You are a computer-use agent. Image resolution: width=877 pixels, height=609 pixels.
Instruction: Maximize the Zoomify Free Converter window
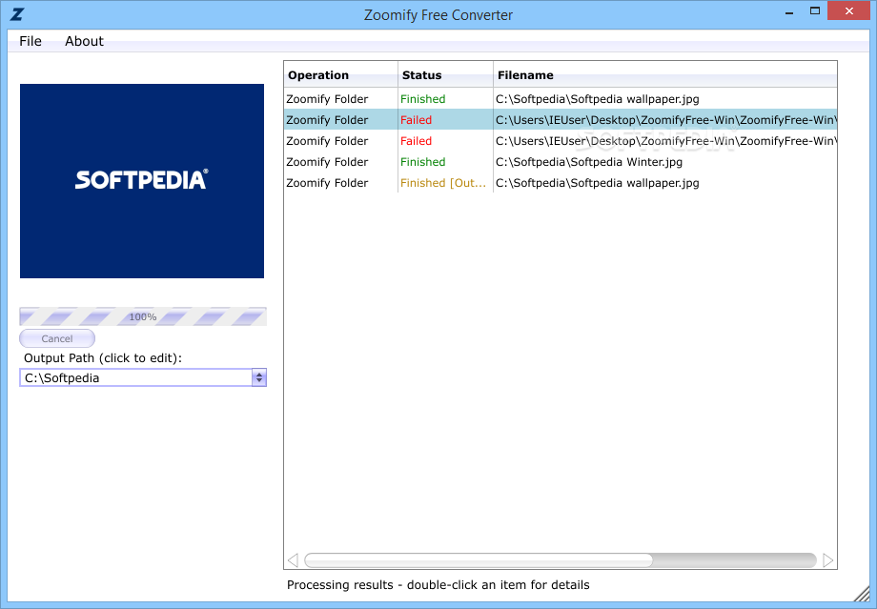click(815, 10)
